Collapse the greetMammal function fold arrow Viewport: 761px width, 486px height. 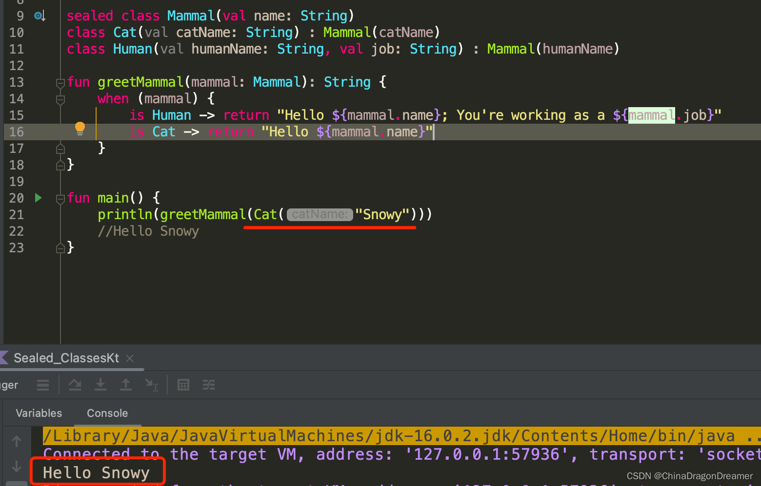pyautogui.click(x=60, y=83)
